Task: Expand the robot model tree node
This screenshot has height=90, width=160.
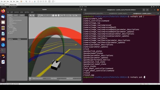Action: coord(10,32)
